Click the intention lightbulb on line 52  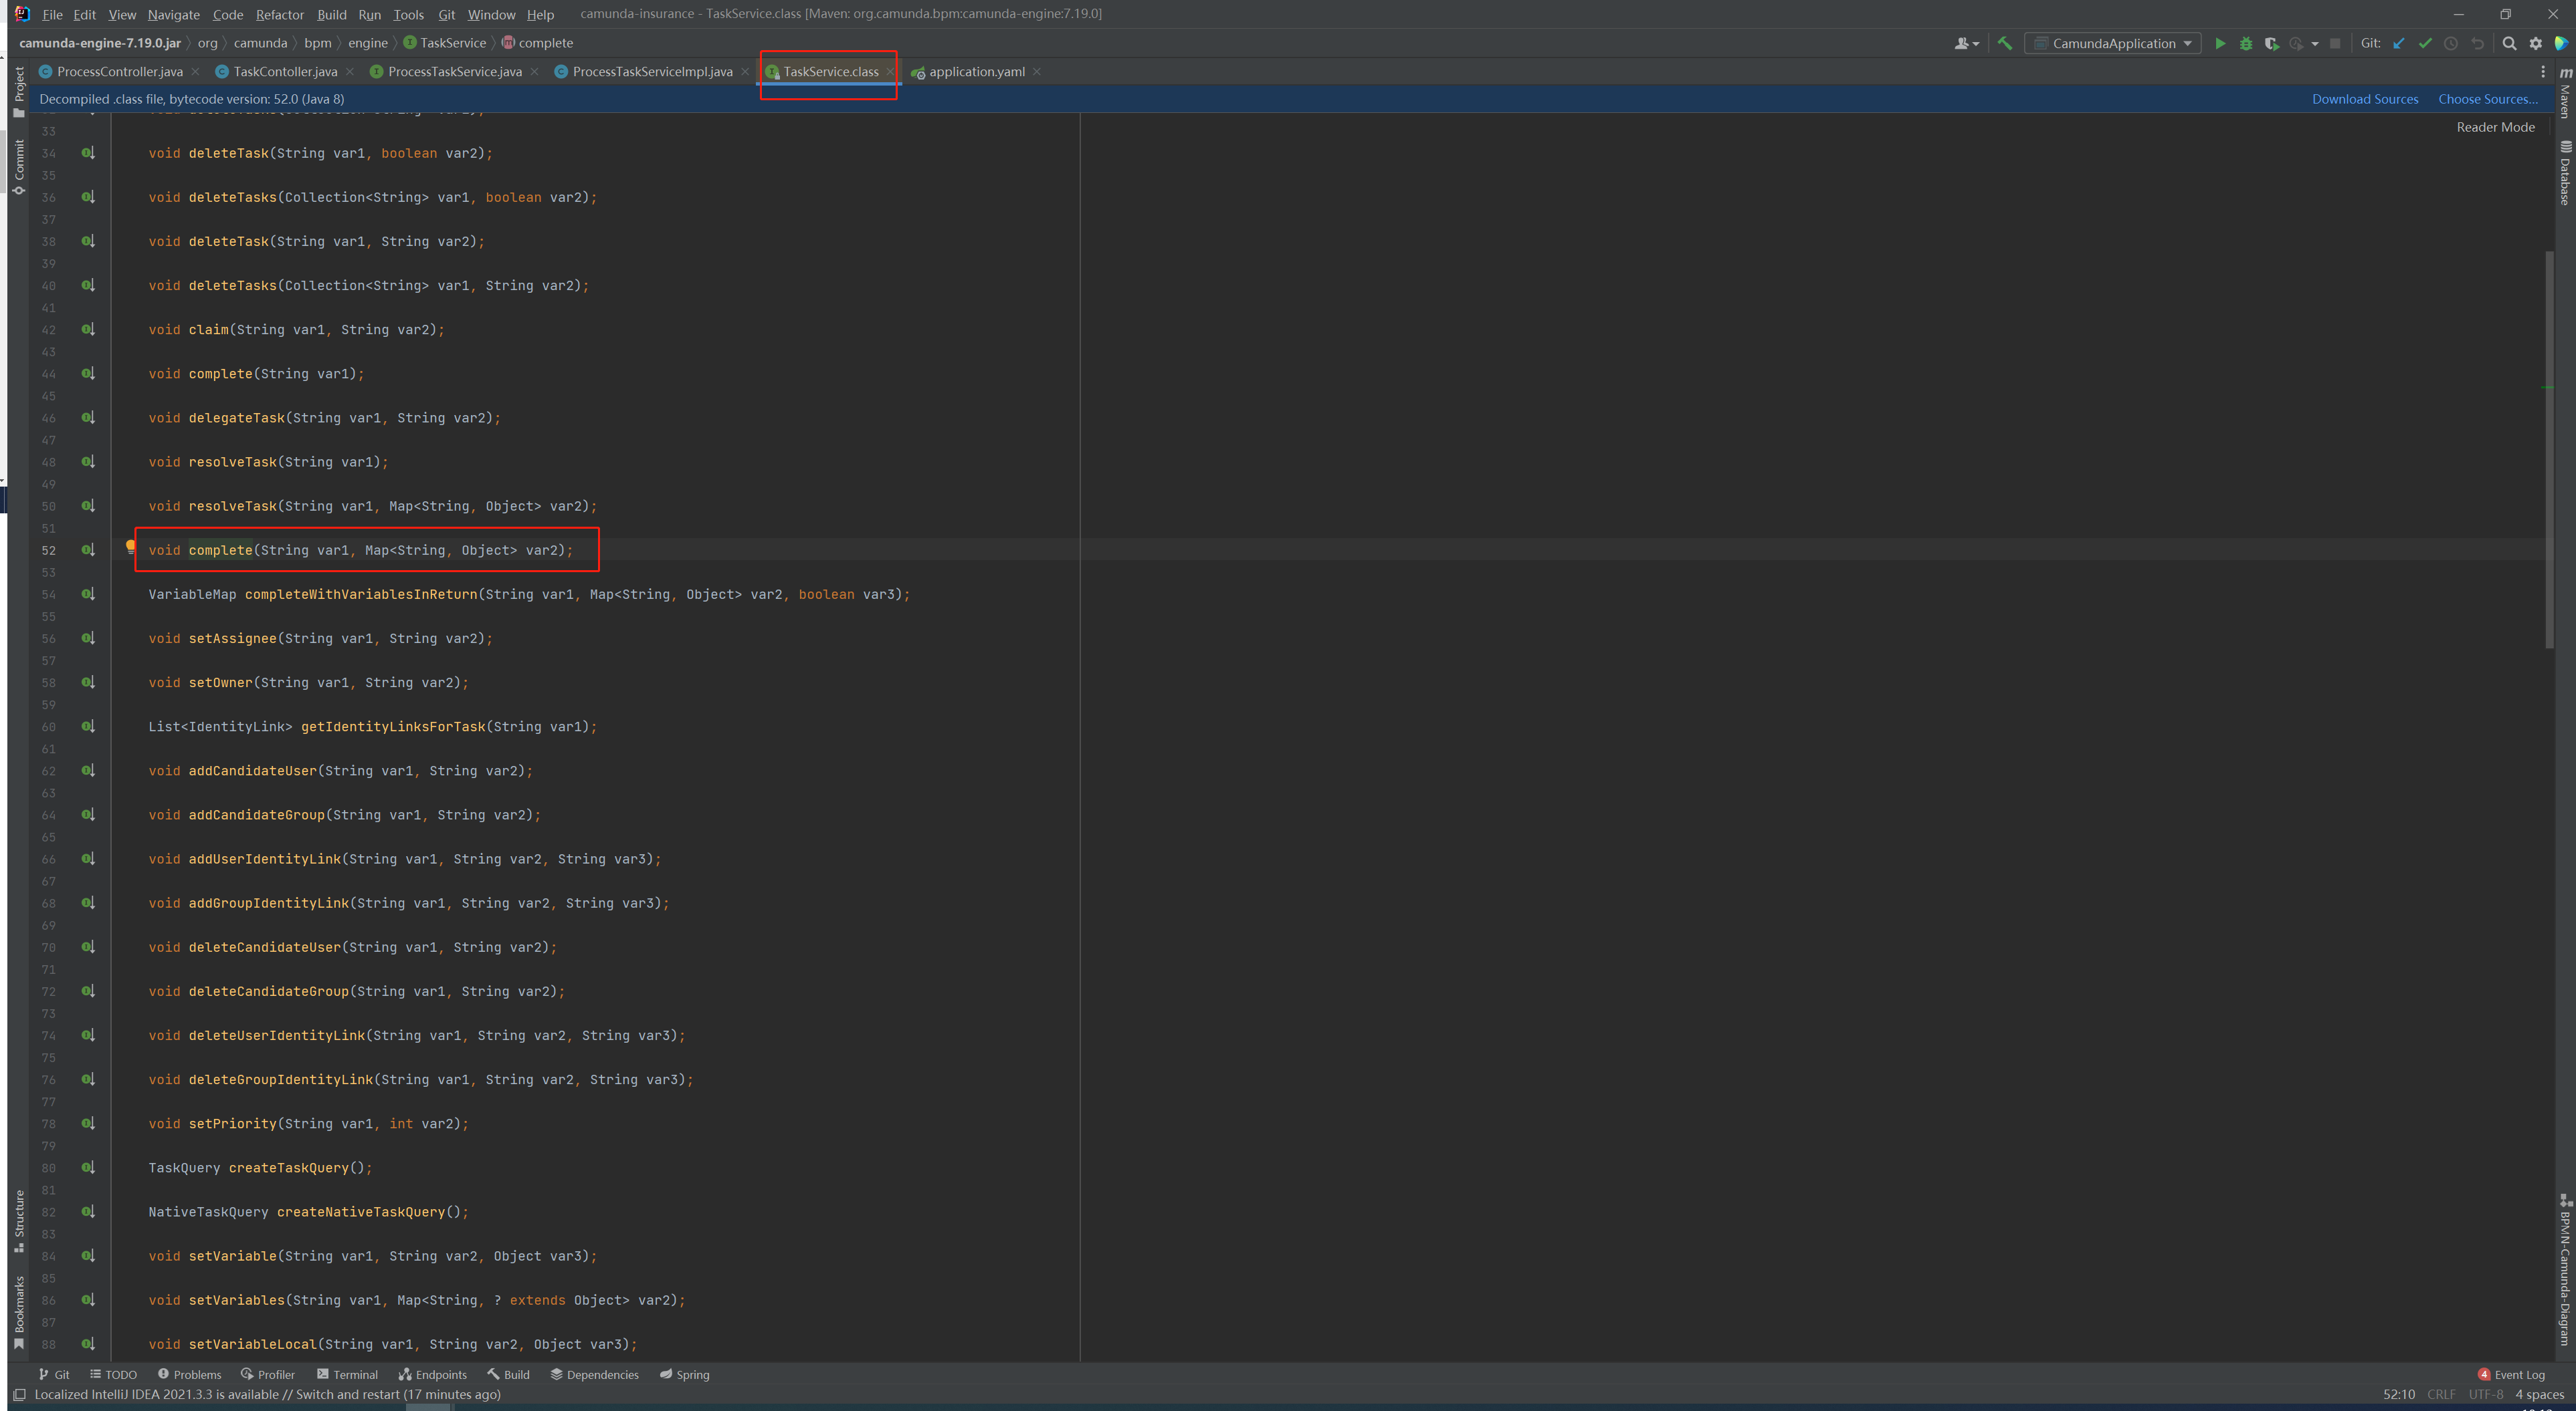130,547
